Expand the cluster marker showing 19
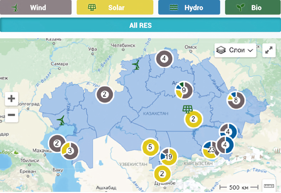Screen dimensions: 281x193 (168, 156)
